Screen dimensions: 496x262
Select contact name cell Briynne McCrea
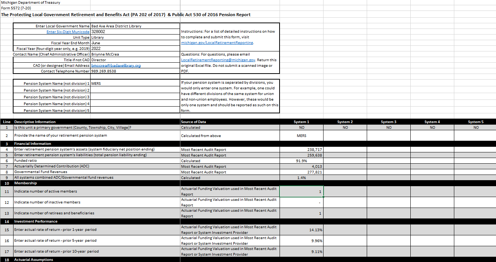click(135, 54)
